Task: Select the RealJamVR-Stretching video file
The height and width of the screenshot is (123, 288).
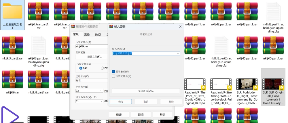Action: [221, 92]
